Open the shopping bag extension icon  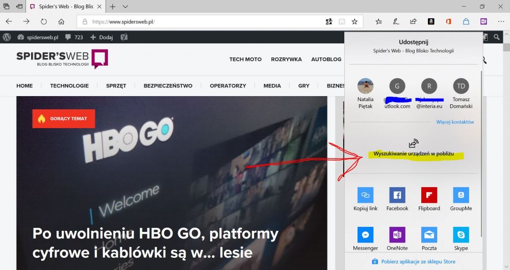click(x=466, y=22)
